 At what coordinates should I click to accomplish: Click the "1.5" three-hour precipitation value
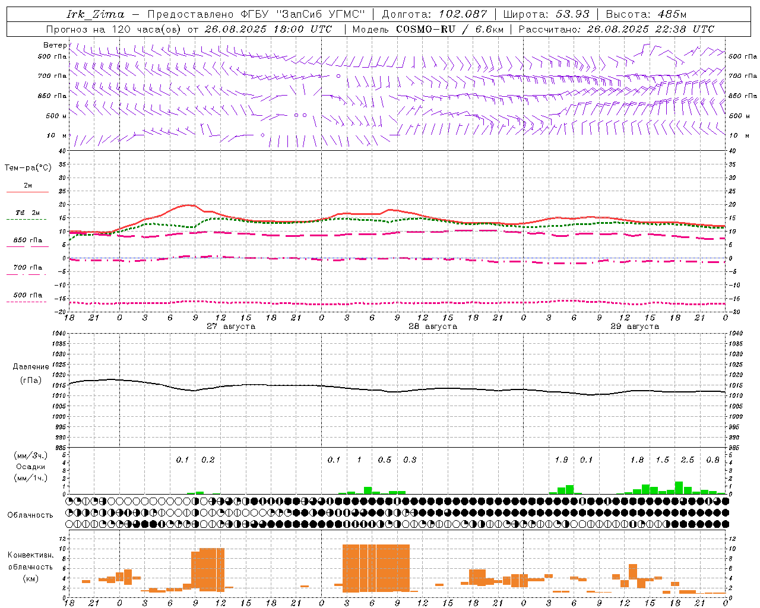662,460
